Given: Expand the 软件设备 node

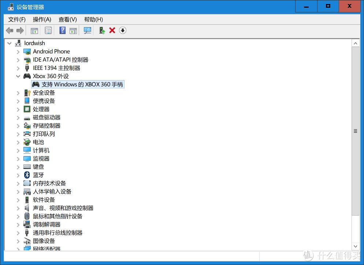Looking at the screenshot, I should click(x=18, y=200).
